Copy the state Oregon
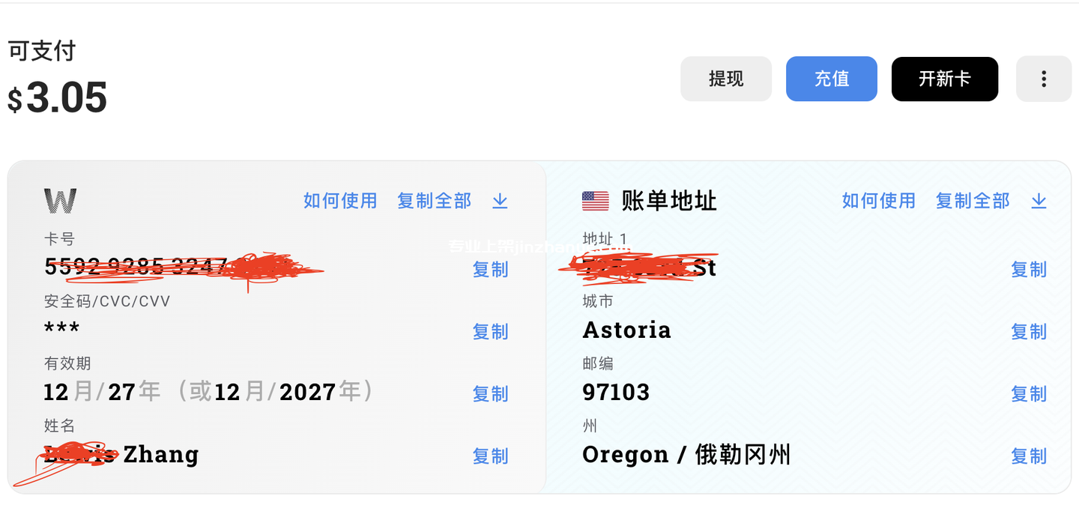 click(x=1029, y=456)
